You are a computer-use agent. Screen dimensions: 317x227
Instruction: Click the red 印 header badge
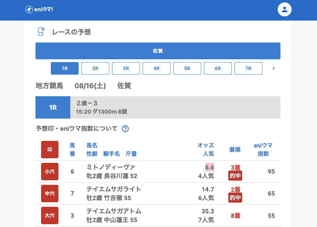click(50, 150)
